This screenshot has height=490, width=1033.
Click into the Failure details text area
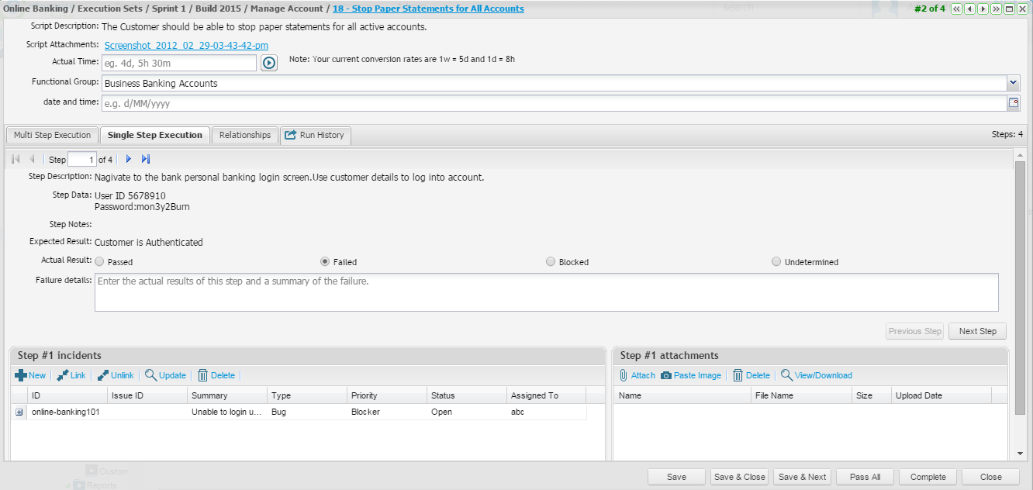coord(546,292)
